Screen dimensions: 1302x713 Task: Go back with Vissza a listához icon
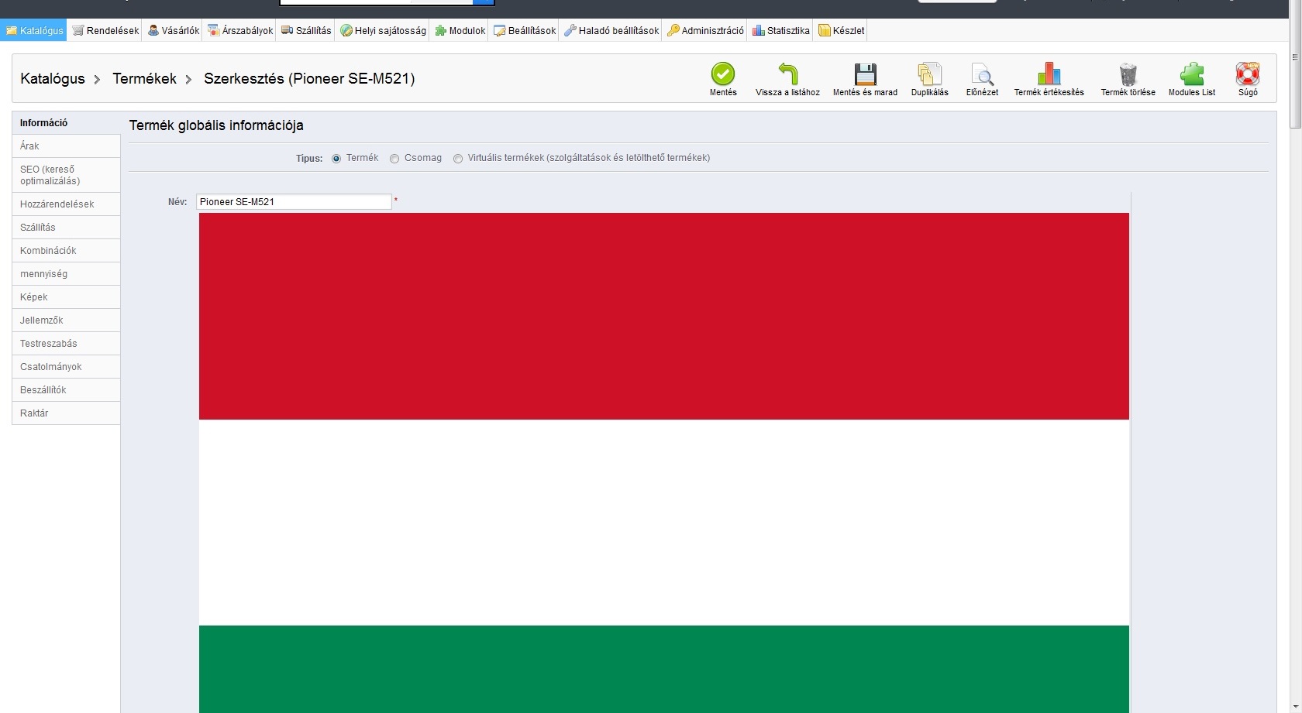(787, 74)
